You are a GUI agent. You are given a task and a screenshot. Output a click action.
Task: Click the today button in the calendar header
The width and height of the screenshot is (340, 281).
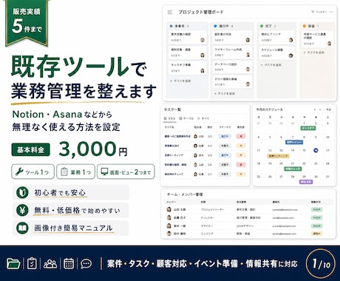click(x=329, y=109)
